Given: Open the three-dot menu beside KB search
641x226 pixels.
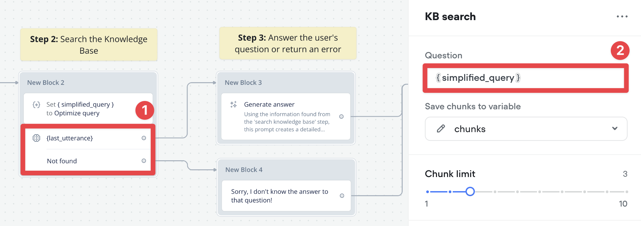Looking at the screenshot, I should [622, 16].
